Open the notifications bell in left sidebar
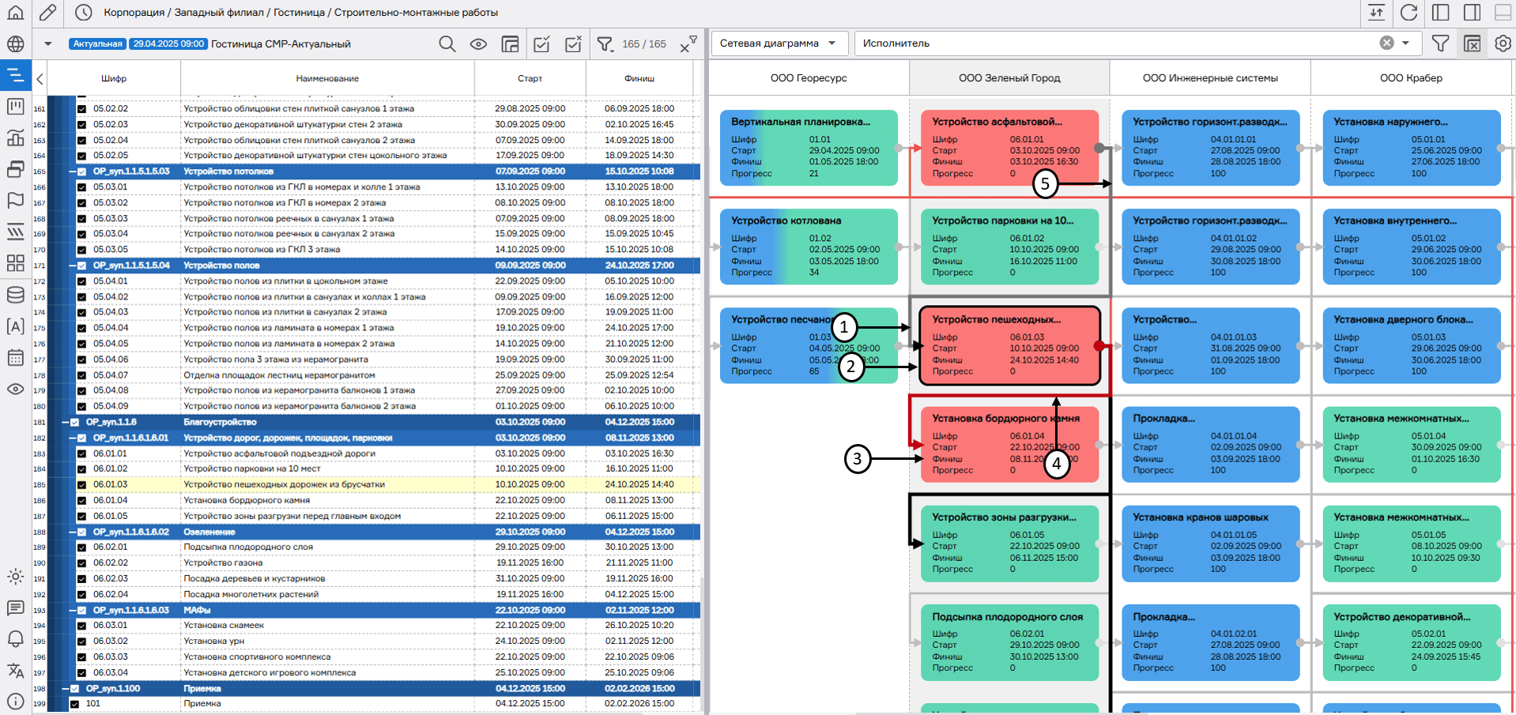This screenshot has height=715, width=1516. click(x=15, y=638)
